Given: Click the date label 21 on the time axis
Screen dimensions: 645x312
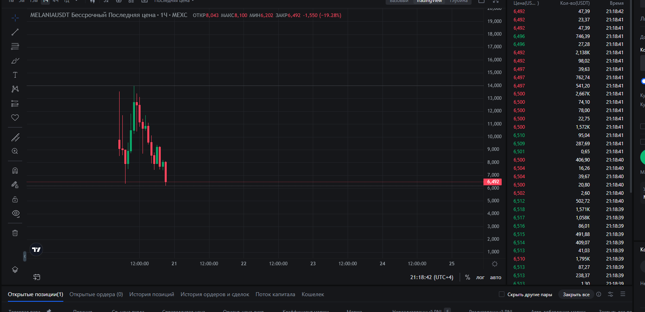Looking at the screenshot, I should [x=174, y=264].
